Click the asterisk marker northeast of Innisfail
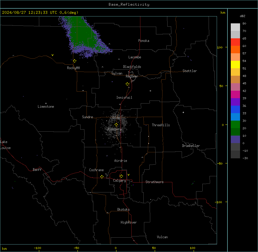The image size is (258, 252). coord(150,91)
